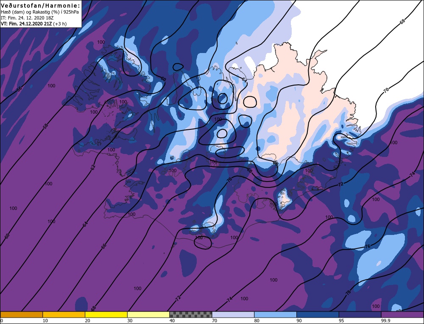Pick the lavender 70–80 legend swatch

click(233, 314)
